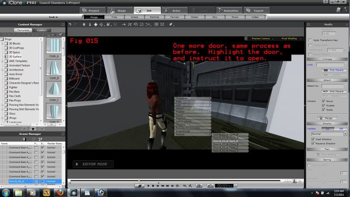This screenshot has height=197, width=350.
Task: Toggle Auto Transform Key checkbox
Action: point(310,40)
